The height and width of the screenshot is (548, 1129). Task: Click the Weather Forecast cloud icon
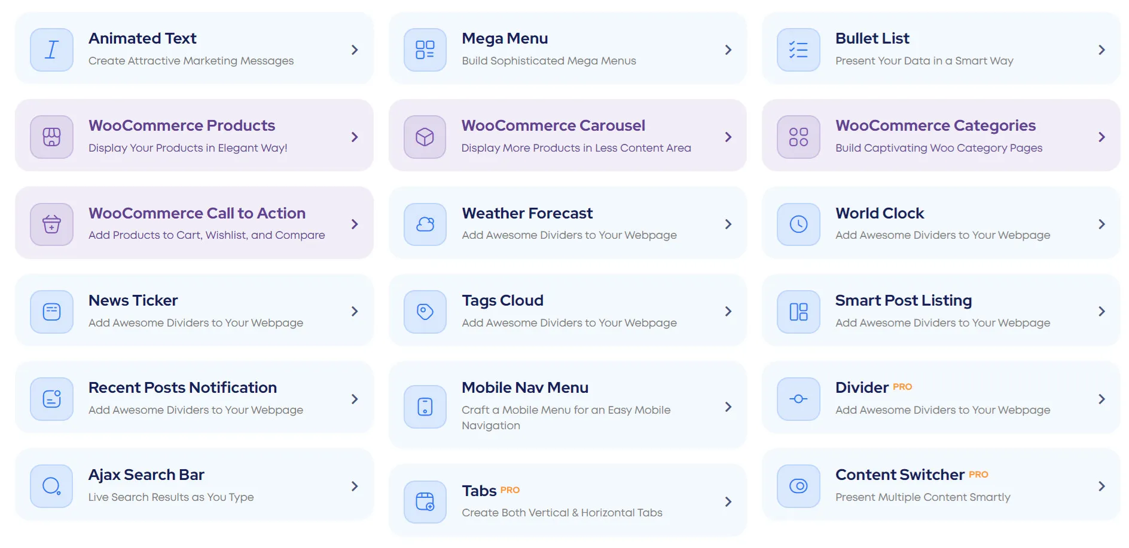tap(425, 224)
